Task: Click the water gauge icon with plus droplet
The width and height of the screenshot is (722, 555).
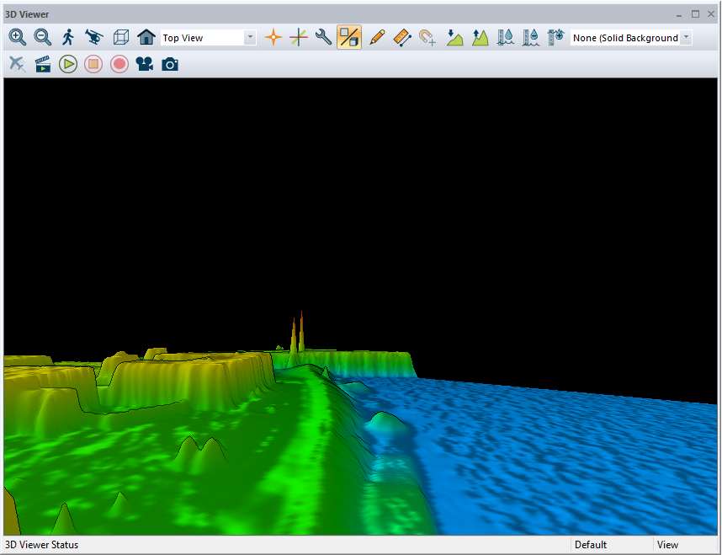Action: [556, 37]
